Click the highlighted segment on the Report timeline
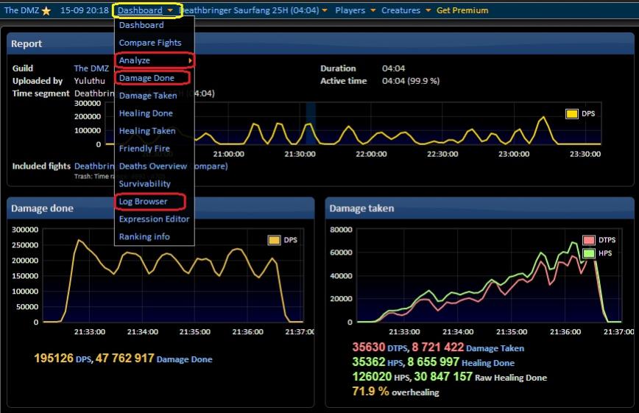 coord(311,123)
